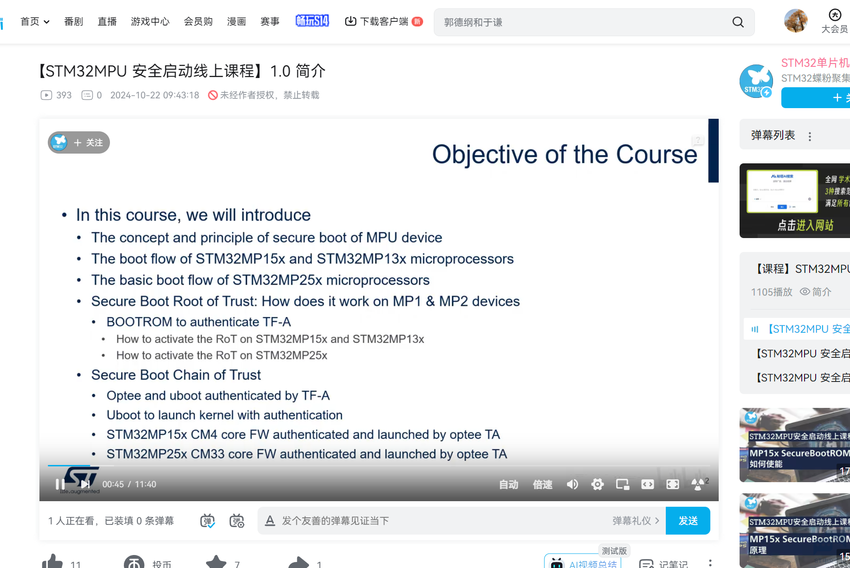Screen dimensions: 850x568
Task: Select the currently playing playlist item
Action: pos(797,329)
